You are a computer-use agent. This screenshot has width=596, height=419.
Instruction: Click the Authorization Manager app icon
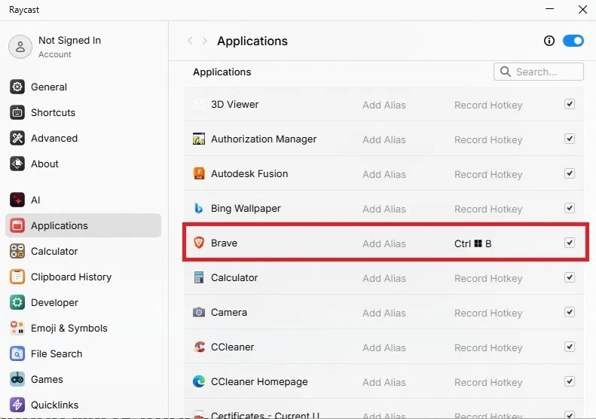point(199,139)
